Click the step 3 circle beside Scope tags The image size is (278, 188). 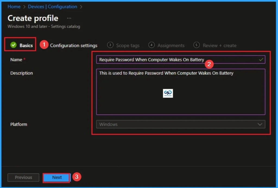110,45
